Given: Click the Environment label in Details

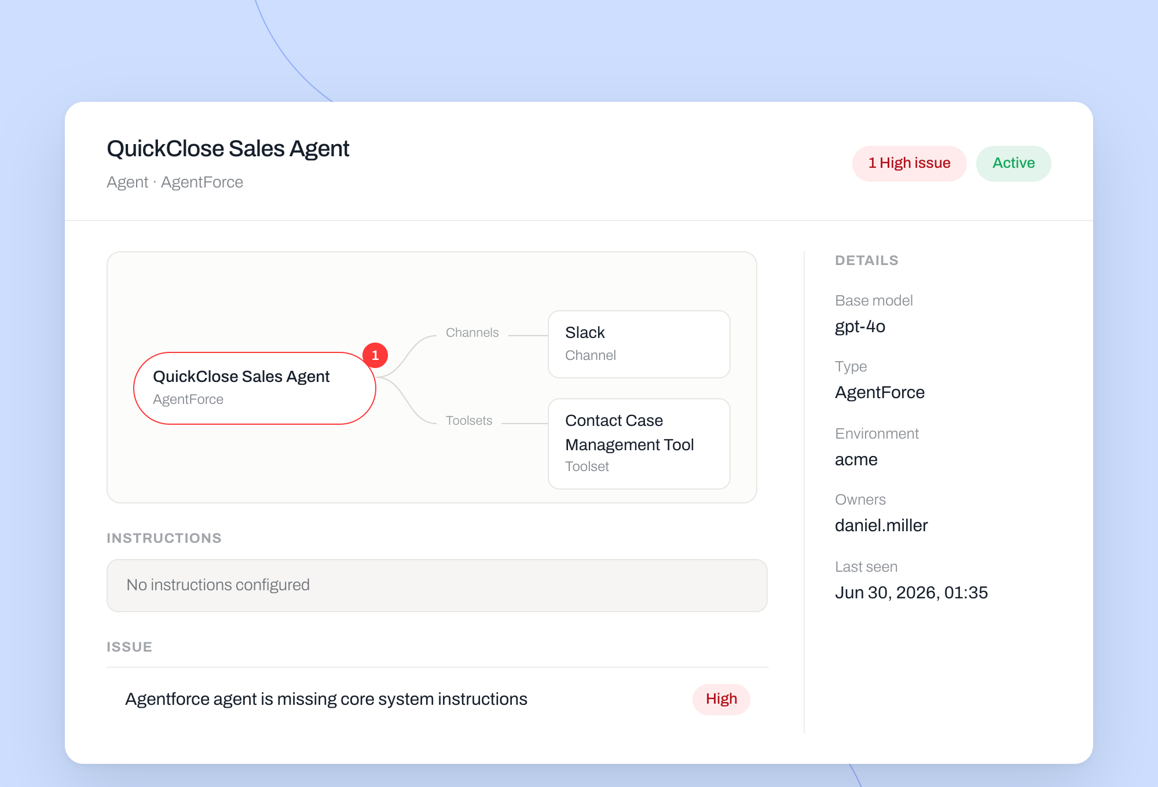Looking at the screenshot, I should click(x=877, y=433).
